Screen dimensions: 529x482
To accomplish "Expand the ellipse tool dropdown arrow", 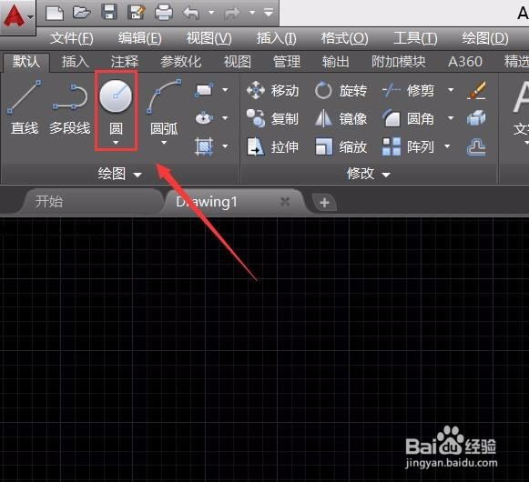I will coord(225,118).
